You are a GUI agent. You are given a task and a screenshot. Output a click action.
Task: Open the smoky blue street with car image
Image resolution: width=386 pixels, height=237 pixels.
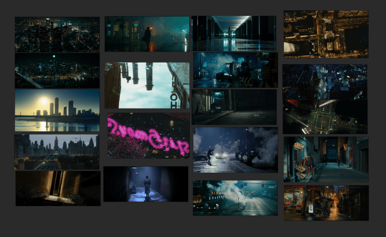[235, 70]
